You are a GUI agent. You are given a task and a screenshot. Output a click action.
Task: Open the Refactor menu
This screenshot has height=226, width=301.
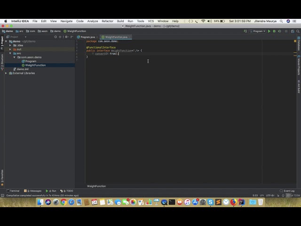[x=108, y=21]
